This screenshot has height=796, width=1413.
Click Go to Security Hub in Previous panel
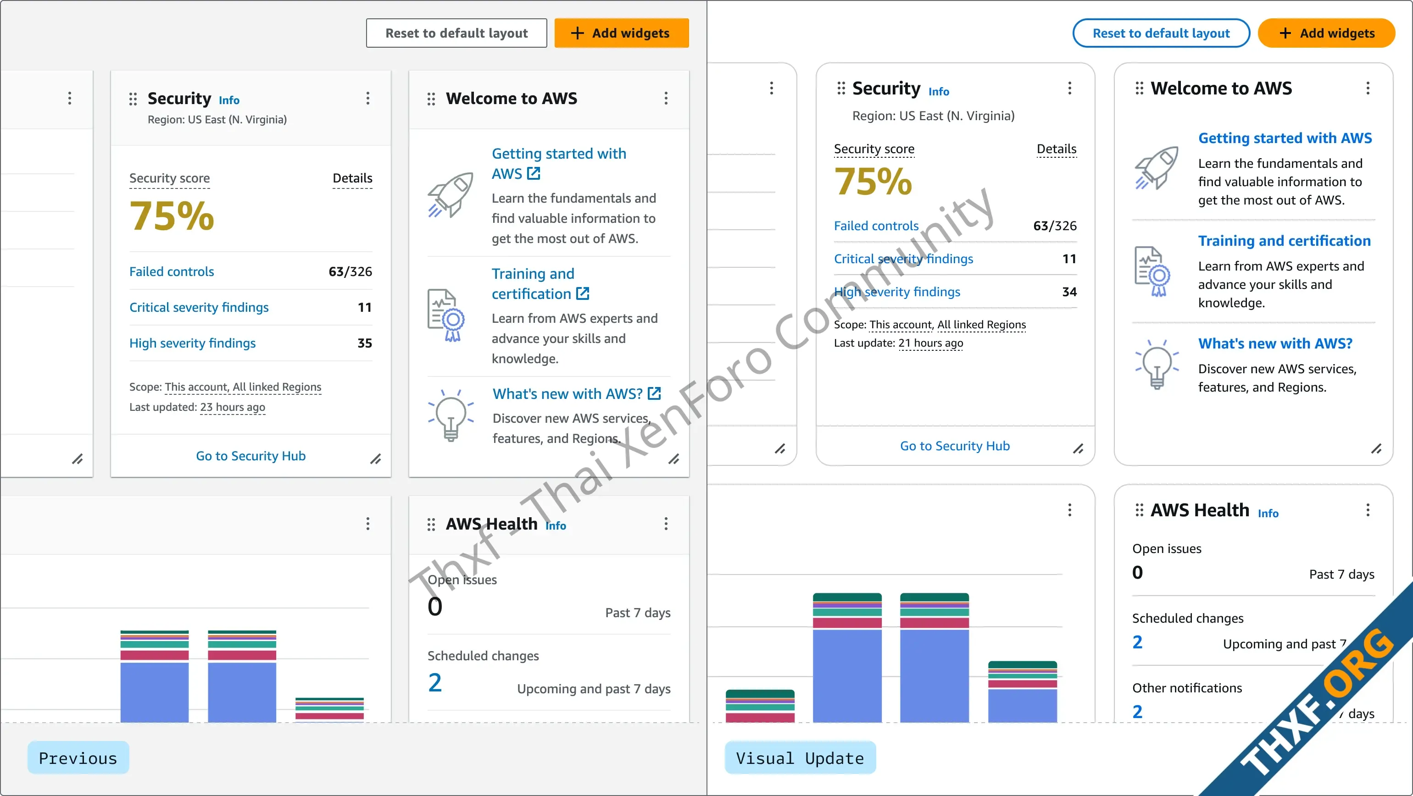(x=250, y=456)
